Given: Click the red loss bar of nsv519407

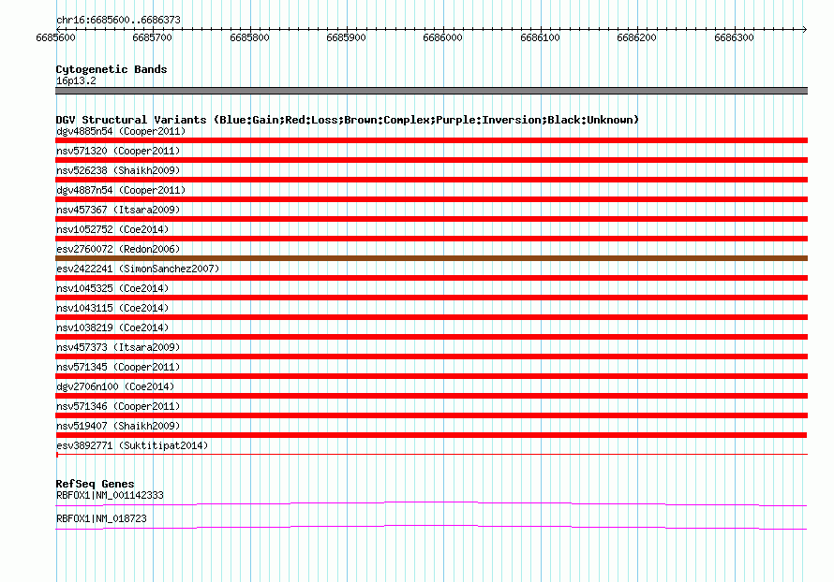Looking at the screenshot, I should [431, 435].
